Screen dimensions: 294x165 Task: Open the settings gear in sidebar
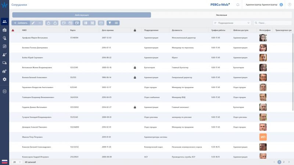click(x=4, y=79)
